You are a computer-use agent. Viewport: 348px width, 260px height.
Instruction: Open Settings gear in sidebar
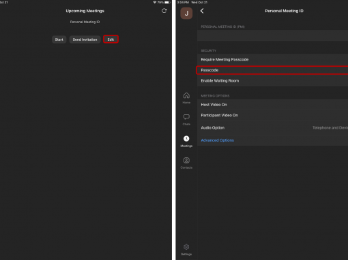coord(186,250)
